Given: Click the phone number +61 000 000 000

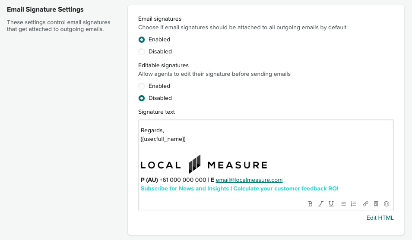Looking at the screenshot, I should 183,180.
